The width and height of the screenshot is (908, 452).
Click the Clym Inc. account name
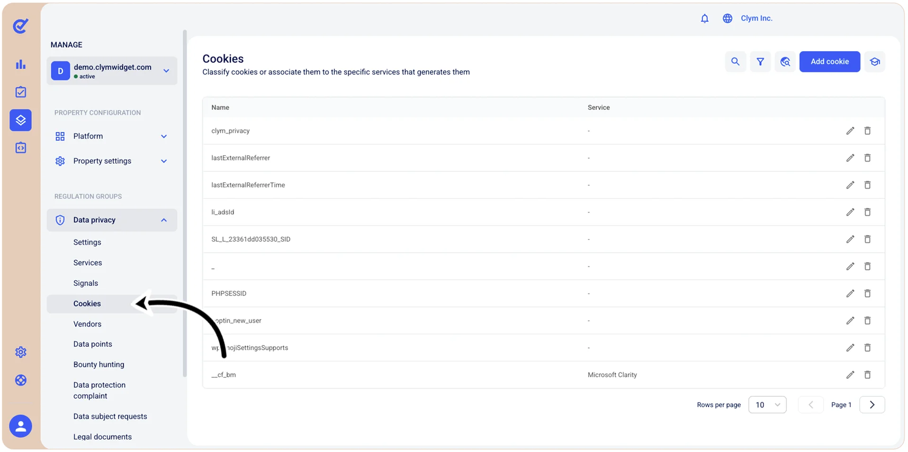tap(756, 18)
